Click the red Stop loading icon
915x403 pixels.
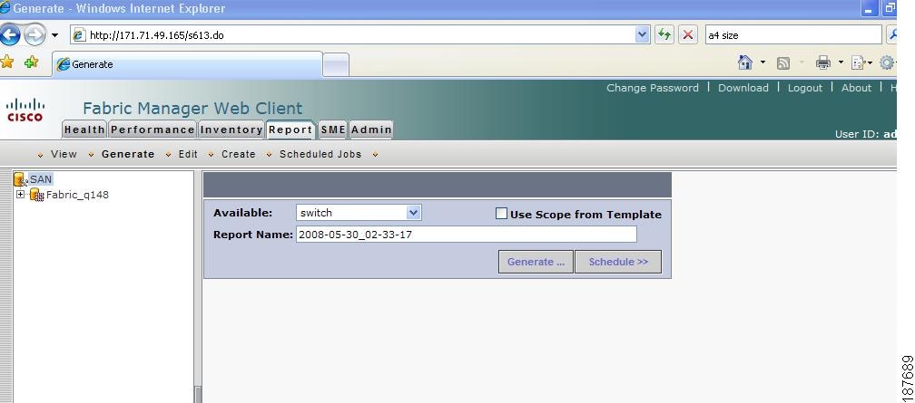(x=688, y=35)
